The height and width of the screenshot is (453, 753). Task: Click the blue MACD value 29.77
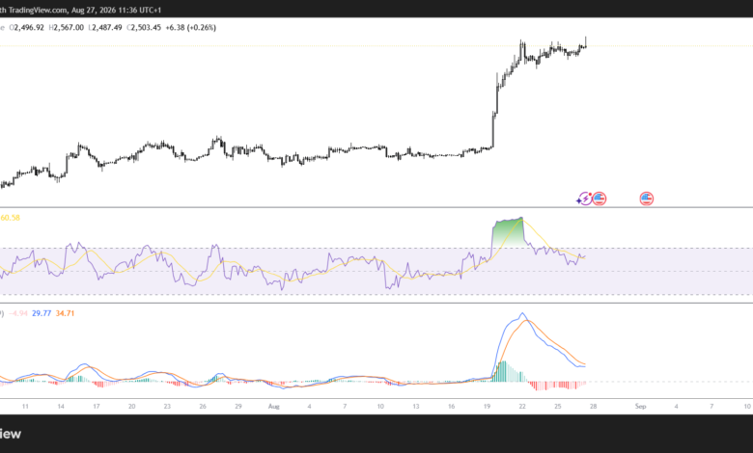(x=42, y=313)
